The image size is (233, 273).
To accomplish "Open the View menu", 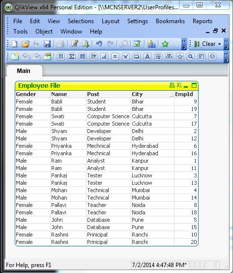I will pyautogui.click(x=54, y=21).
